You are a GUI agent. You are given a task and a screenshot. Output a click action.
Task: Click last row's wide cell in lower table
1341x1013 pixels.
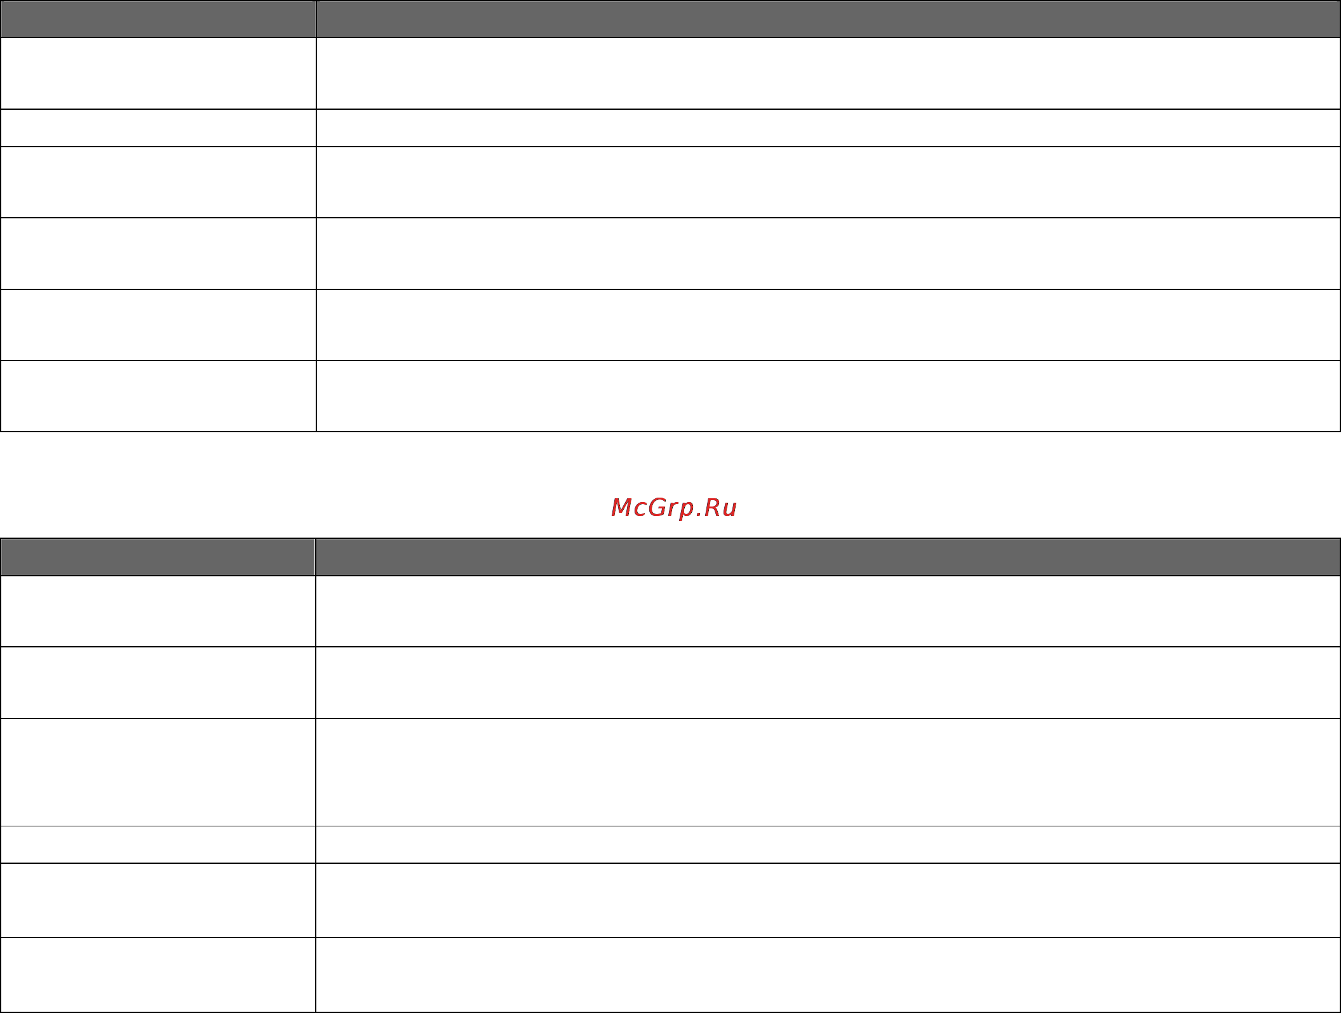coord(828,975)
